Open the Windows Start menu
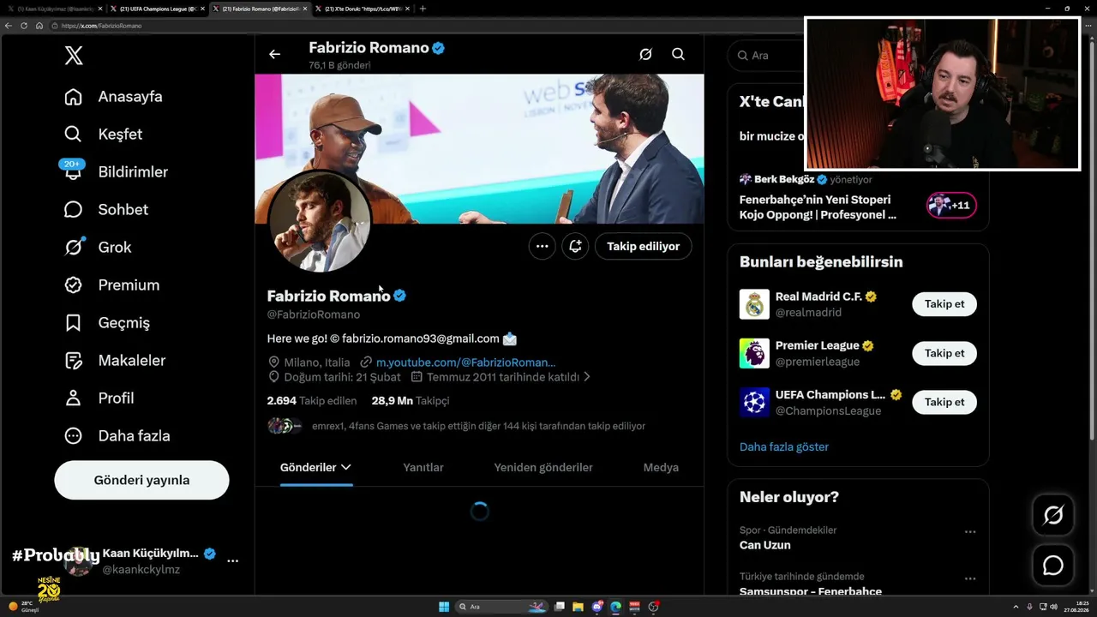This screenshot has width=1097, height=617. (x=444, y=607)
